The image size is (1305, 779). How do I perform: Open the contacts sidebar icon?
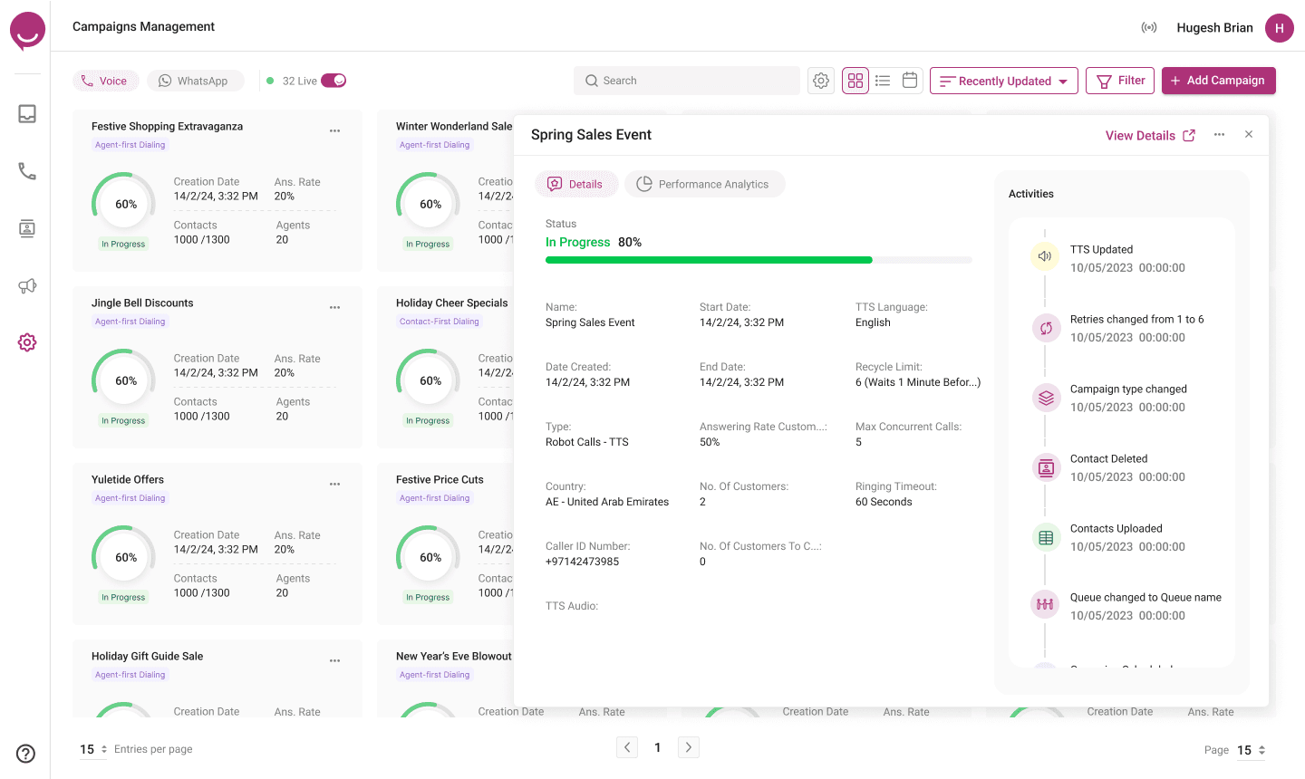coord(27,228)
